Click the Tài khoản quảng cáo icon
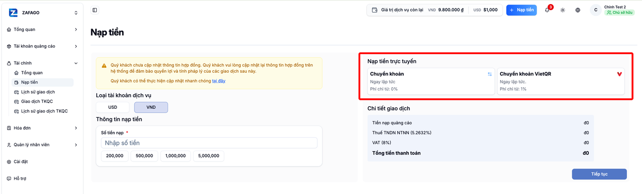 point(9,46)
